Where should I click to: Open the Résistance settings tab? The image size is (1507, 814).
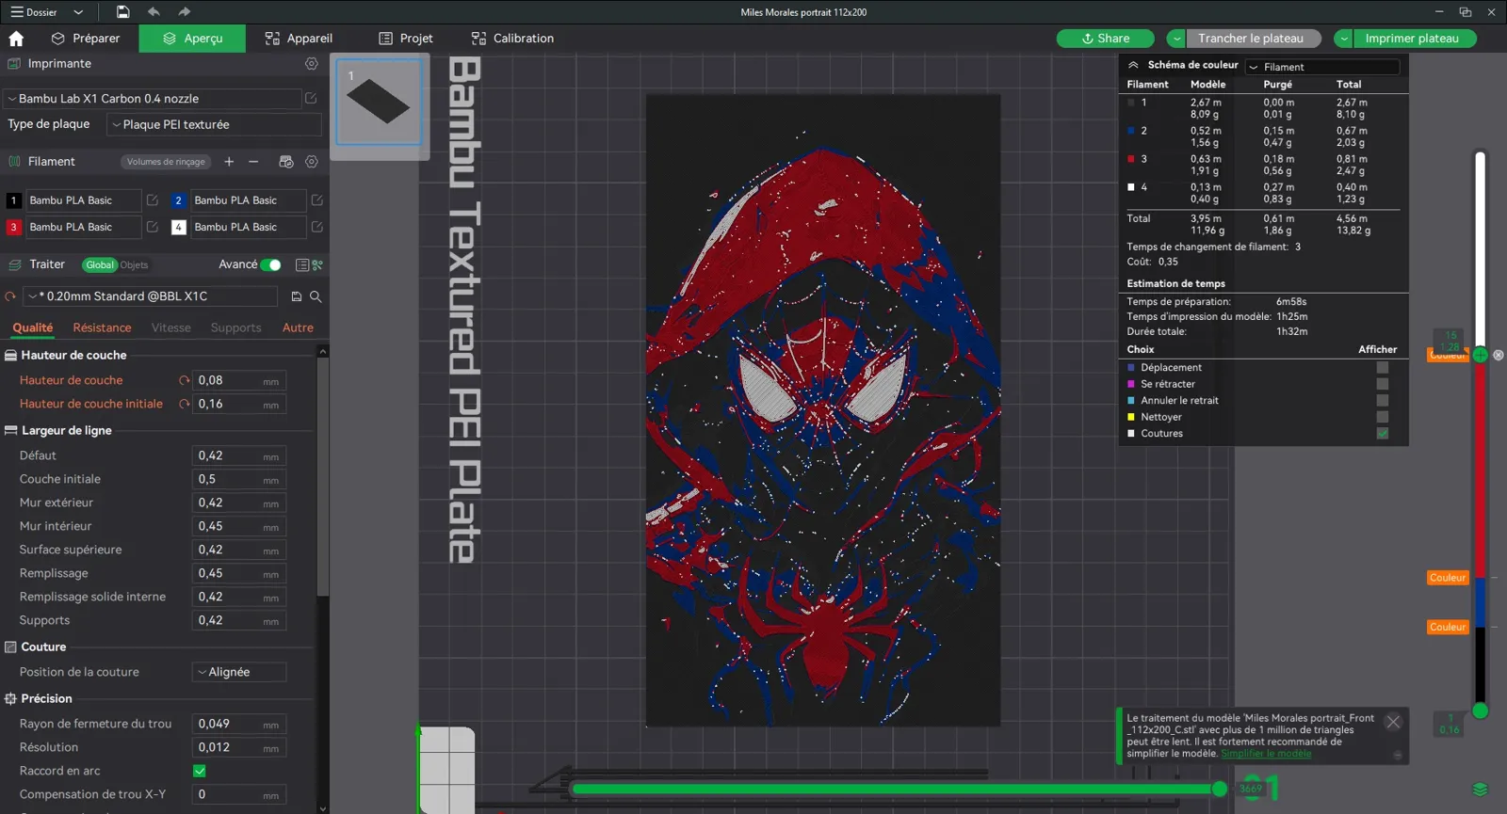102,327
